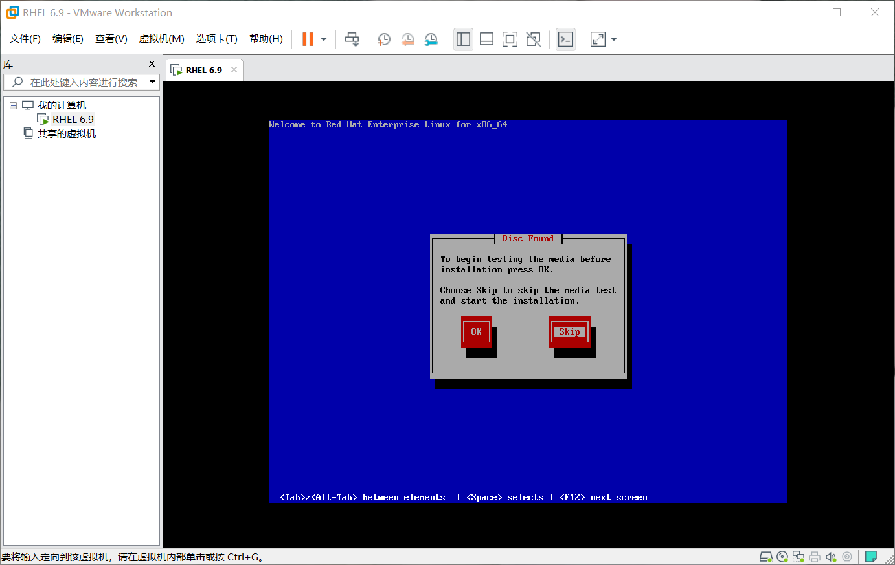Click the grayed-out round device status icon
This screenshot has height=565, width=895.
click(x=847, y=557)
